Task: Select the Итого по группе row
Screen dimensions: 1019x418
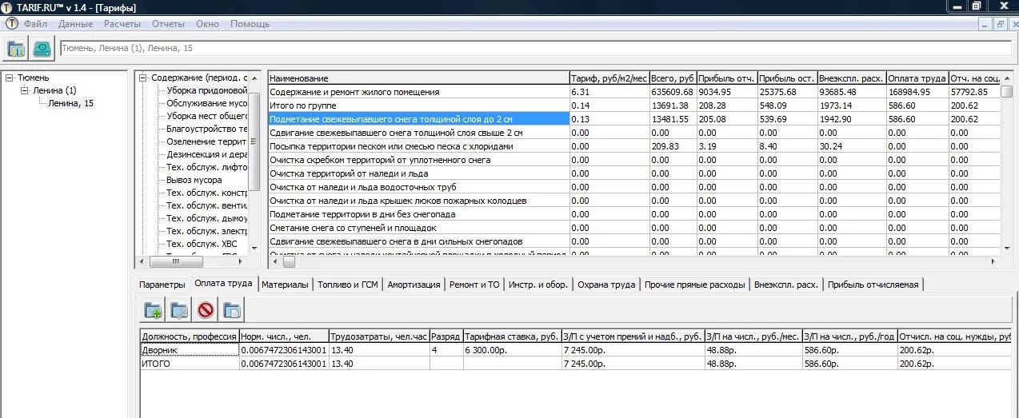Action: click(633, 105)
